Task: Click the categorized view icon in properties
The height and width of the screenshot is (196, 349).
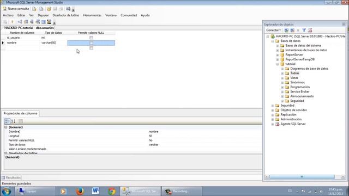Action: click(7, 121)
